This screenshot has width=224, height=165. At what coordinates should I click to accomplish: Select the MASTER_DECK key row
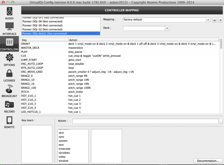[120, 48]
